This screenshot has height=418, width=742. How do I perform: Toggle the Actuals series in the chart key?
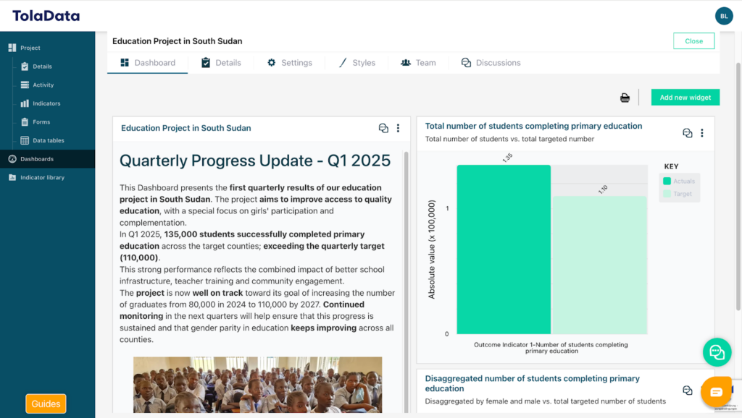678,182
